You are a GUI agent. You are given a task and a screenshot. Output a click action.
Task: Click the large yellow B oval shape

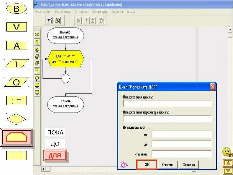(17, 9)
